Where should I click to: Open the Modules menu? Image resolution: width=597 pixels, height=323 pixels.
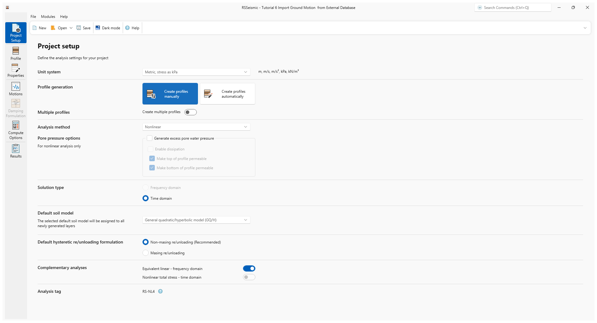coord(48,17)
